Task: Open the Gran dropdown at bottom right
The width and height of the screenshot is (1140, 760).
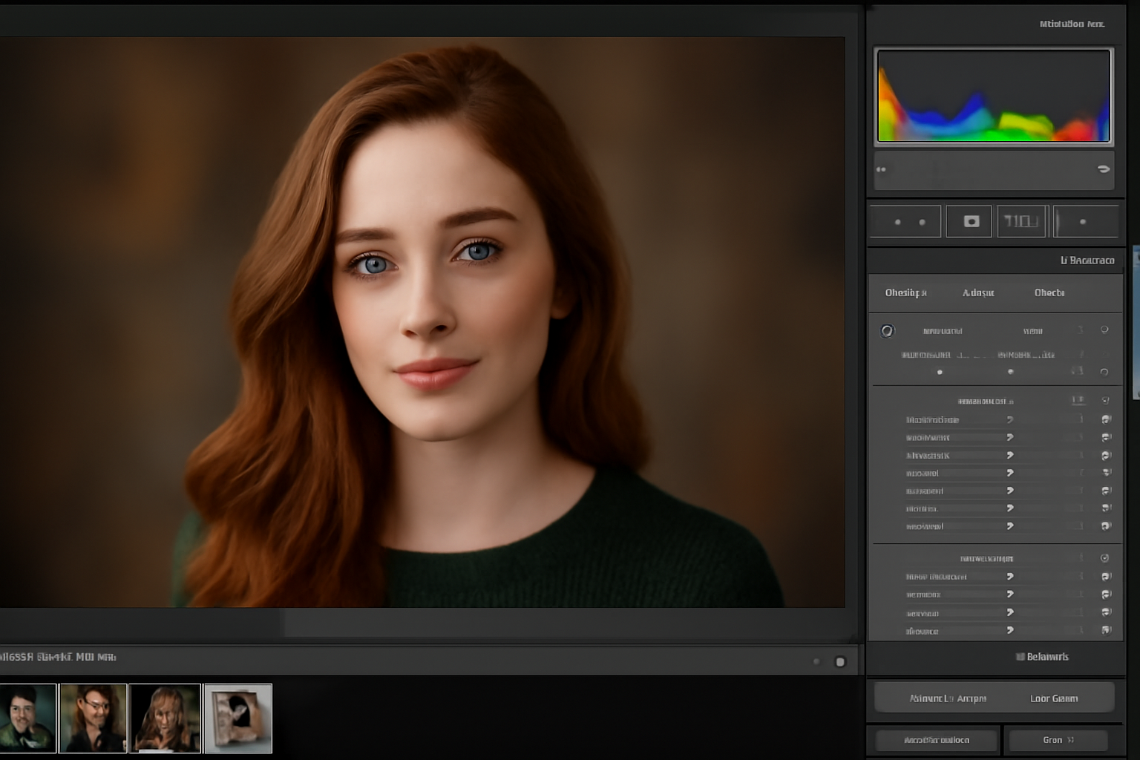Action: (x=1057, y=740)
